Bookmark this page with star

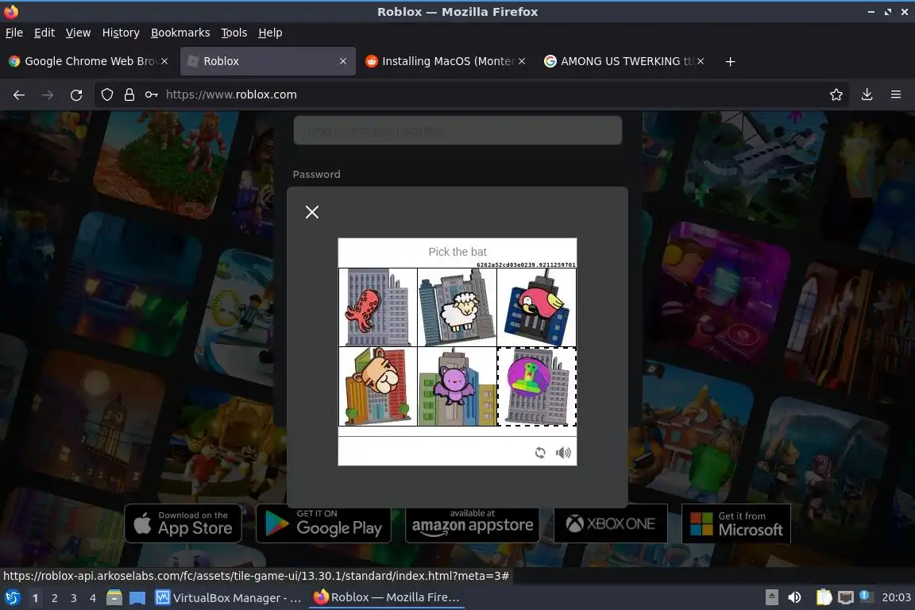pos(836,95)
